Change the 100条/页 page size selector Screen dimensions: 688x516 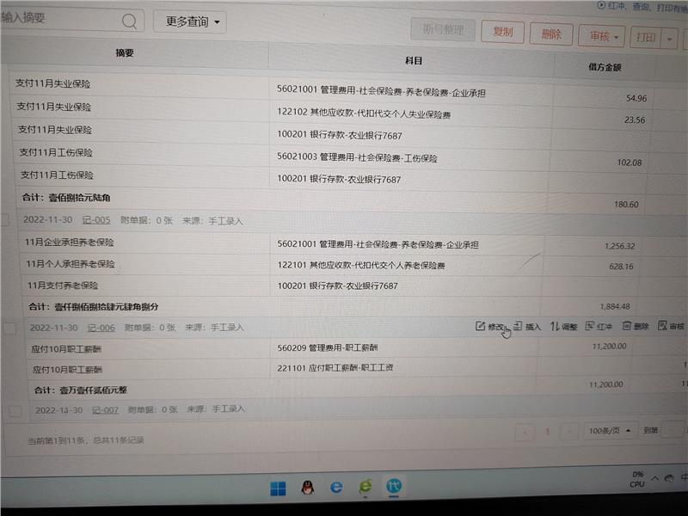click(x=610, y=430)
